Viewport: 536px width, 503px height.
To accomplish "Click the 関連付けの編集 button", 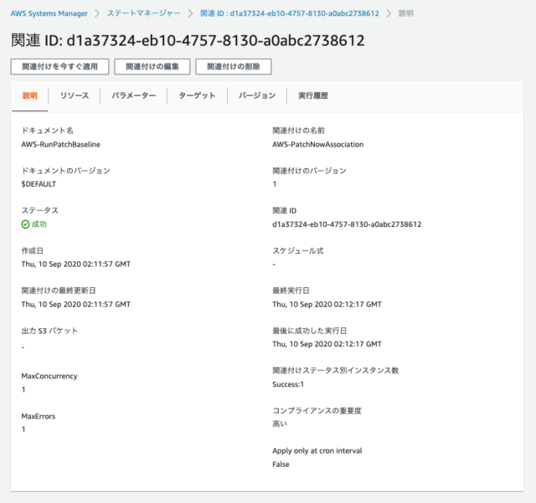I will coord(152,66).
